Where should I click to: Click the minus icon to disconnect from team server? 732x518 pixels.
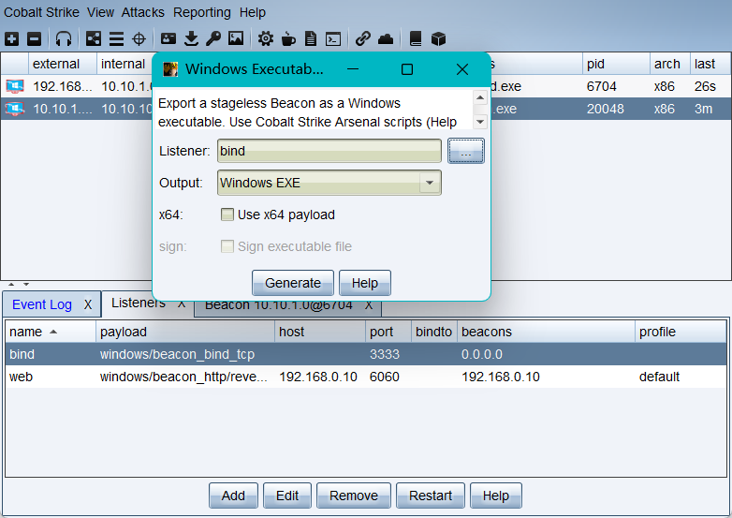34,38
